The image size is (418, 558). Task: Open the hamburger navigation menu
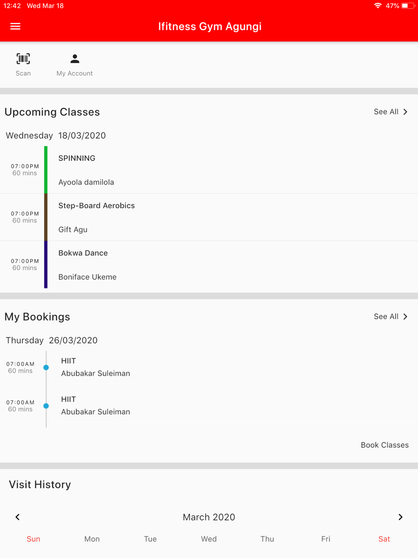point(15,26)
